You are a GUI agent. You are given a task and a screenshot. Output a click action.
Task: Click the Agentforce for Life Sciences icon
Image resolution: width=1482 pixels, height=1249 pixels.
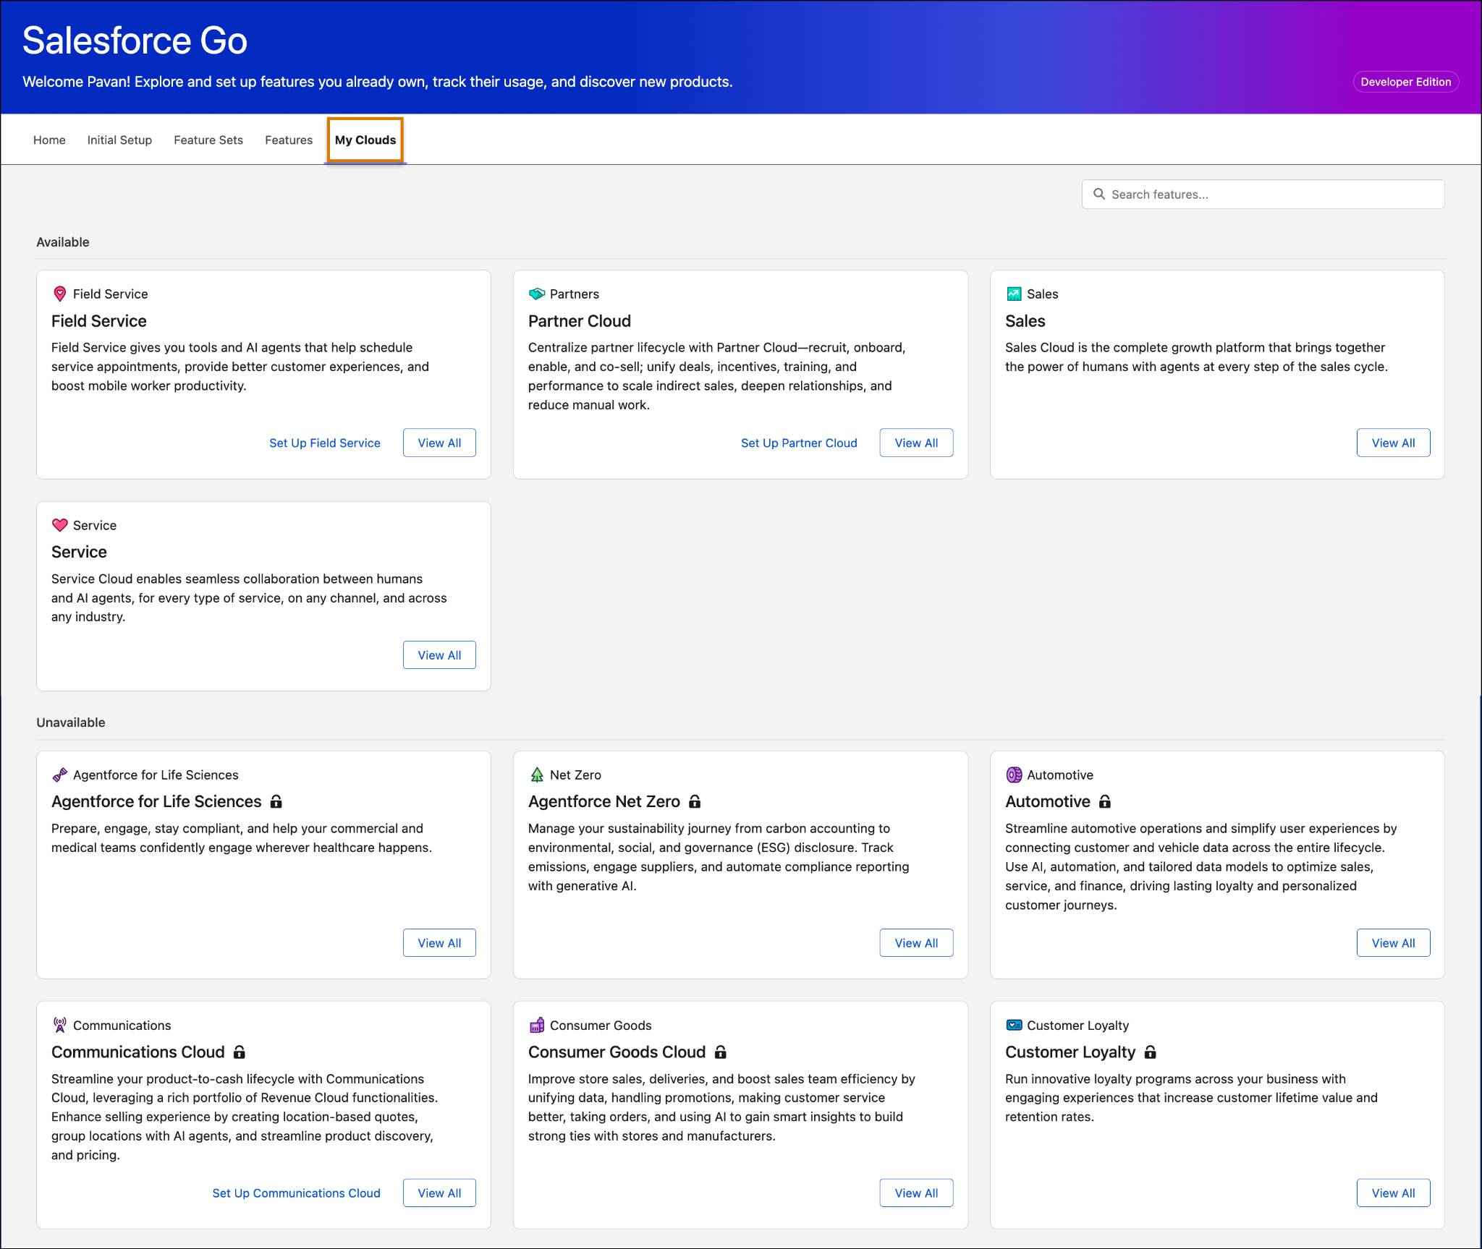click(60, 775)
